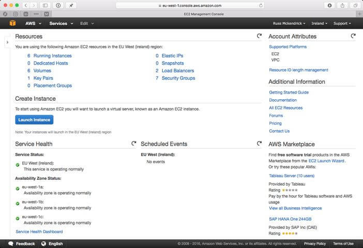Change language via English footer button
This screenshot has width=363, height=248.
52,243
